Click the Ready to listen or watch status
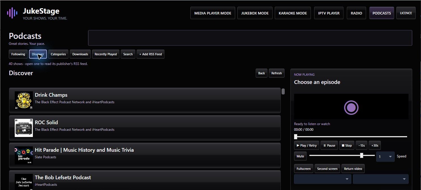421x190 pixels. 312,124
